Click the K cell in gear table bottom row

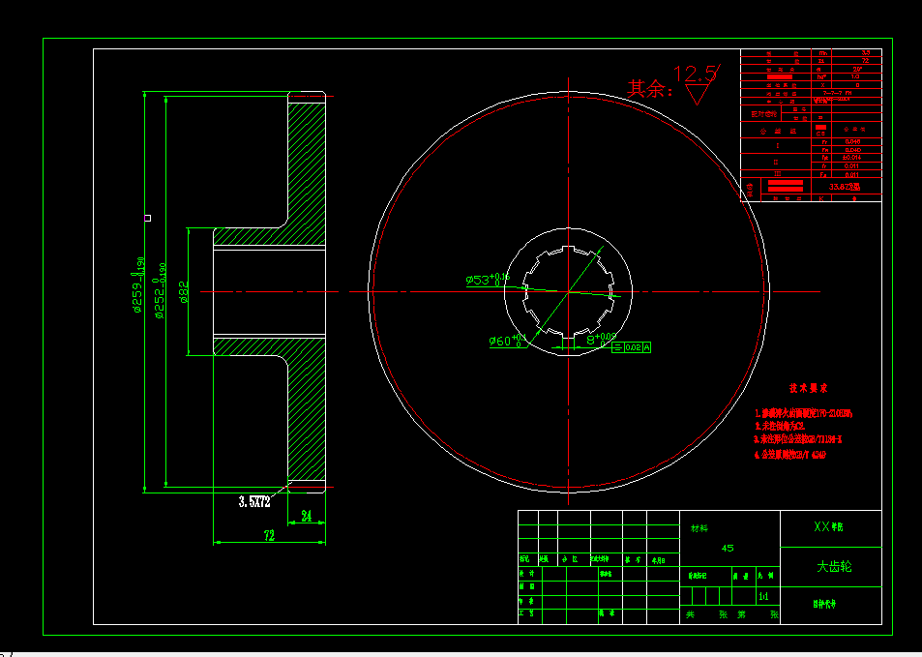pyautogui.click(x=820, y=198)
